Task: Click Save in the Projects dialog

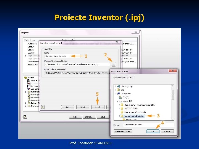Action: click(103, 117)
